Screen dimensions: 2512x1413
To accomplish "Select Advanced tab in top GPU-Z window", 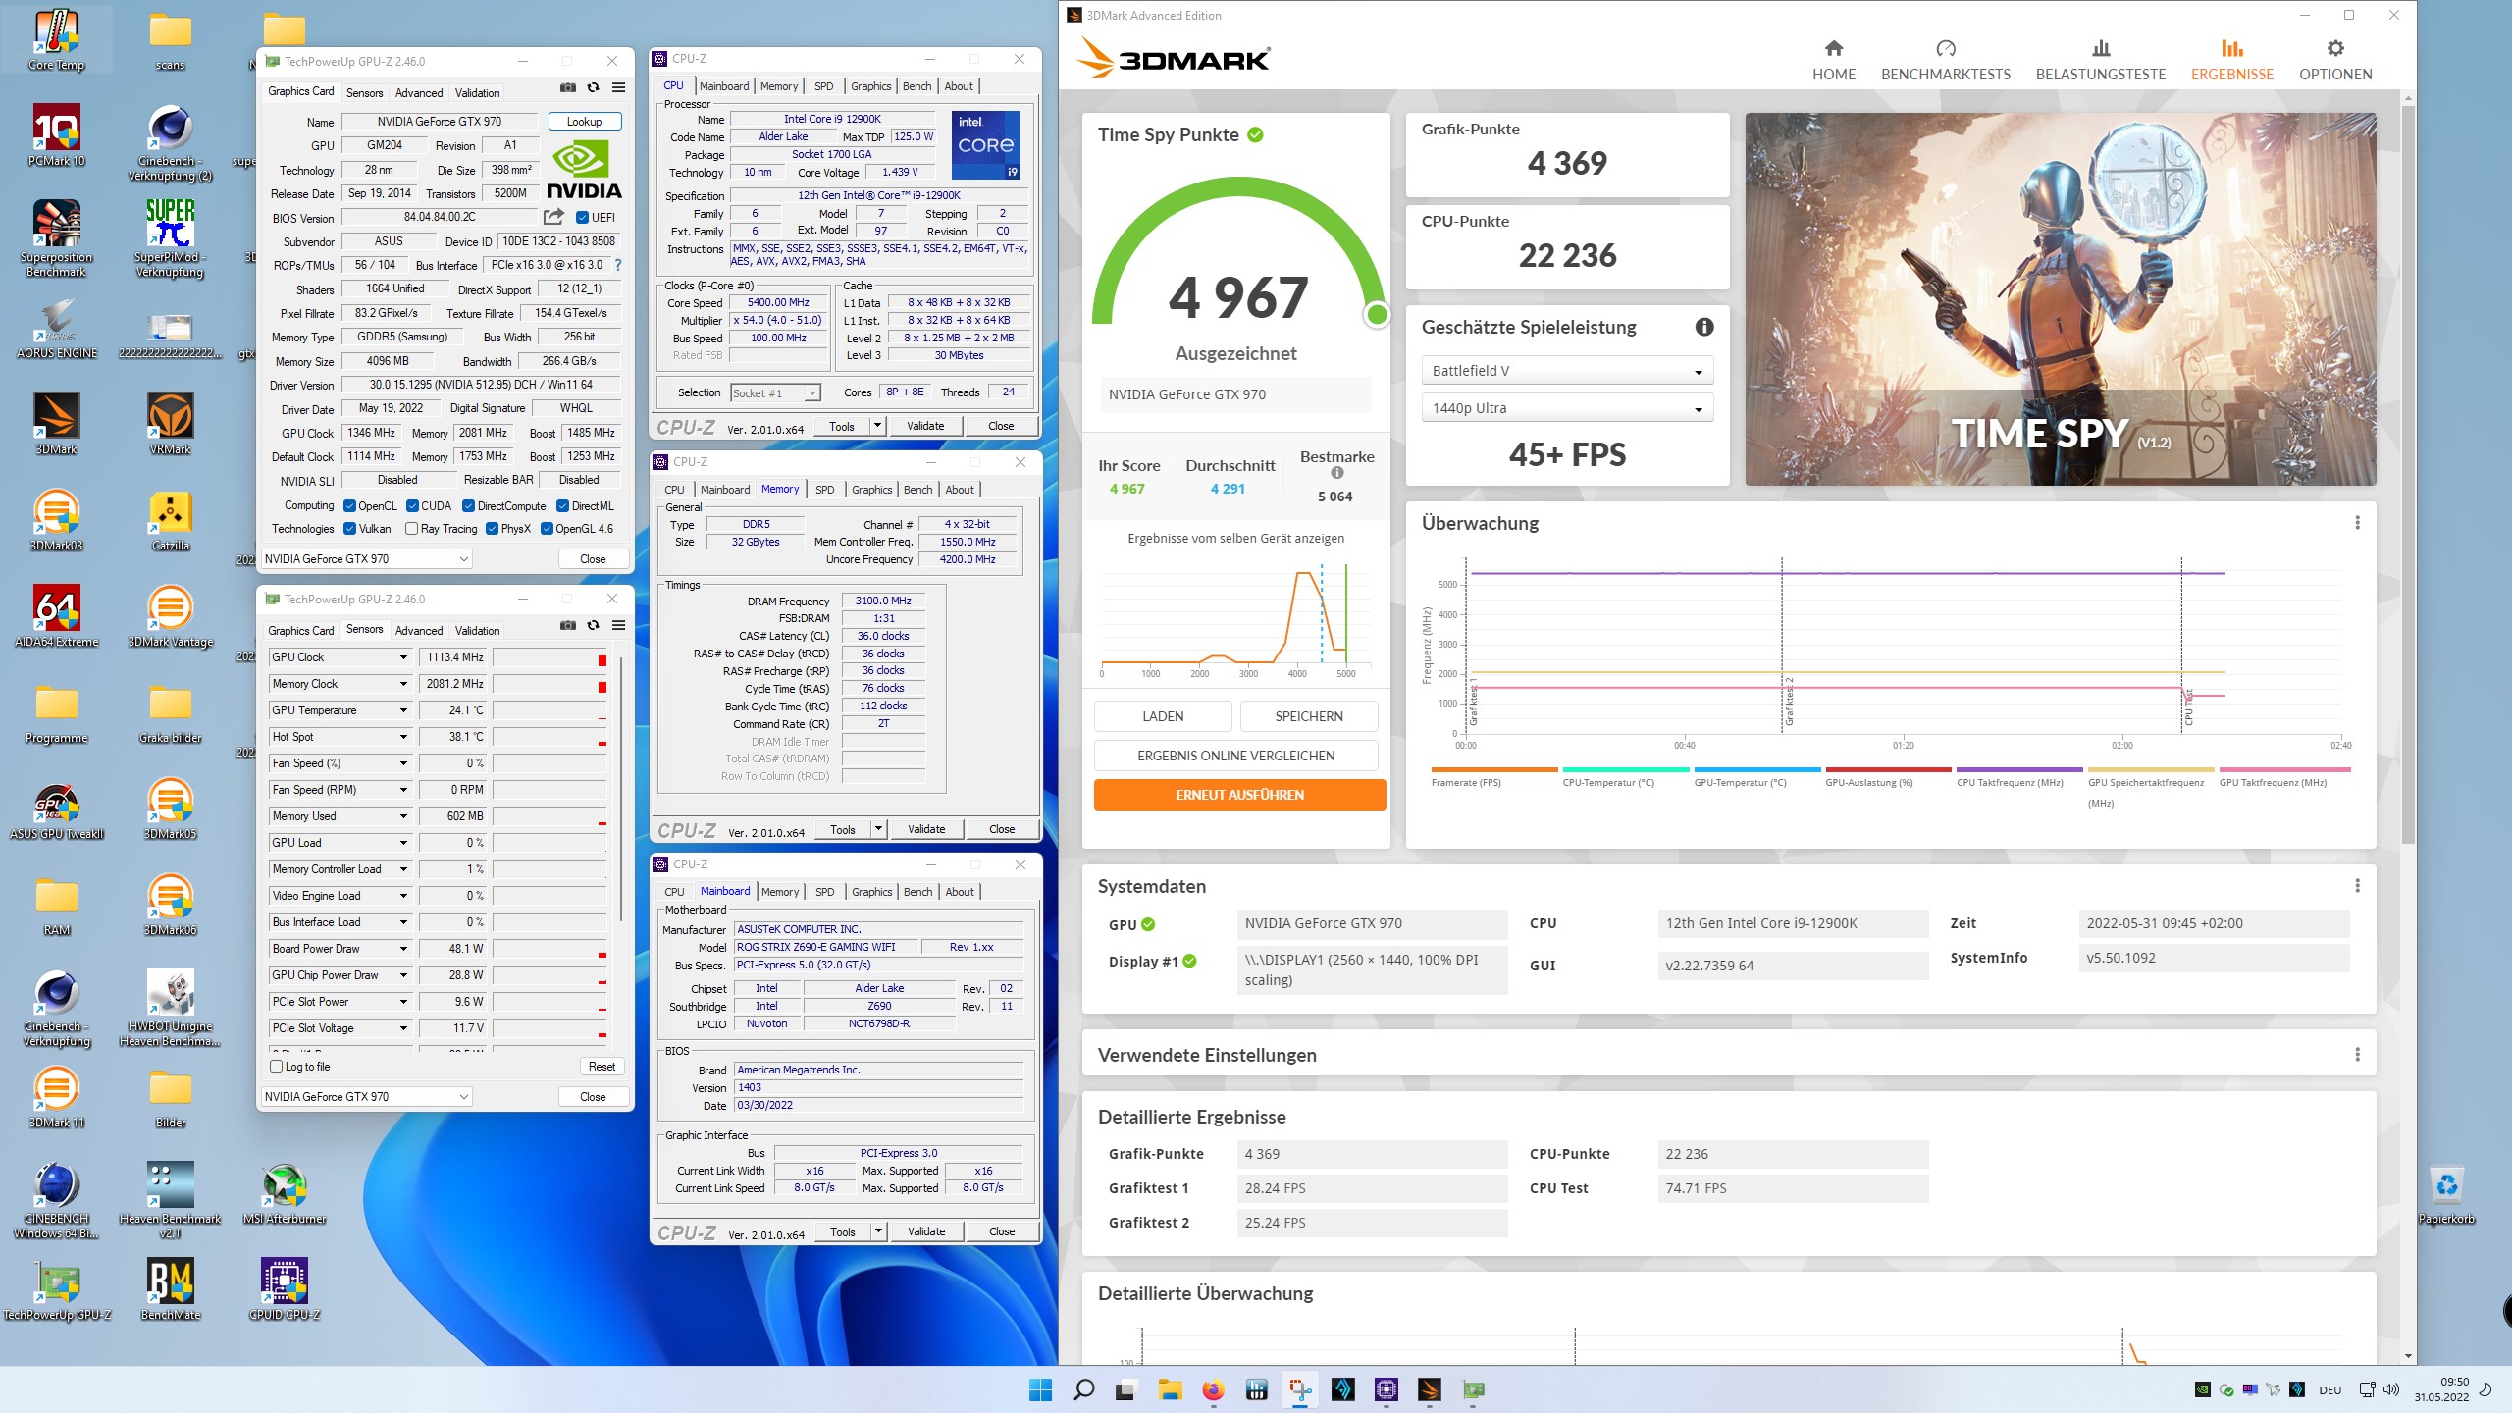I will coord(419,93).
